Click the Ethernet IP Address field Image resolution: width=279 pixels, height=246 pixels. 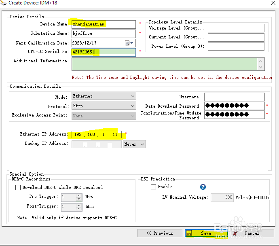point(97,134)
